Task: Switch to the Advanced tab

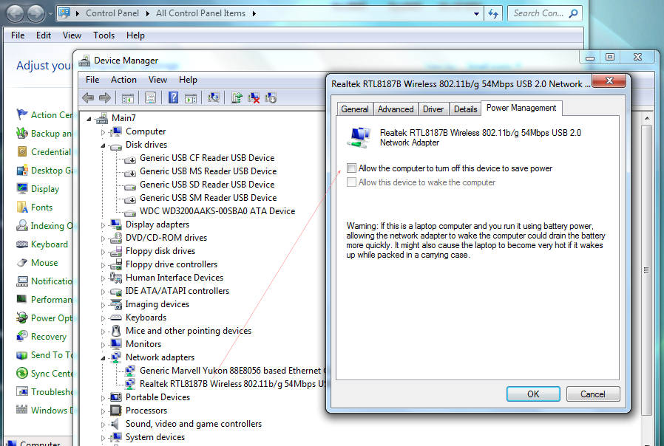Action: coord(396,109)
